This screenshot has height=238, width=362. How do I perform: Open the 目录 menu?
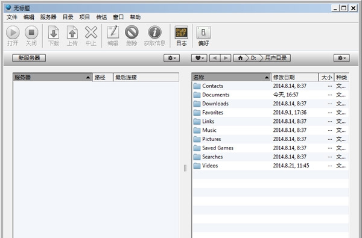[x=68, y=17]
